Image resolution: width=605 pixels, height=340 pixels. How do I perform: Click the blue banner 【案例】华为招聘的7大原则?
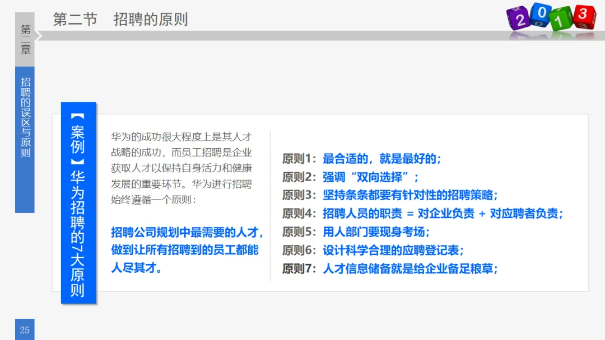click(78, 203)
